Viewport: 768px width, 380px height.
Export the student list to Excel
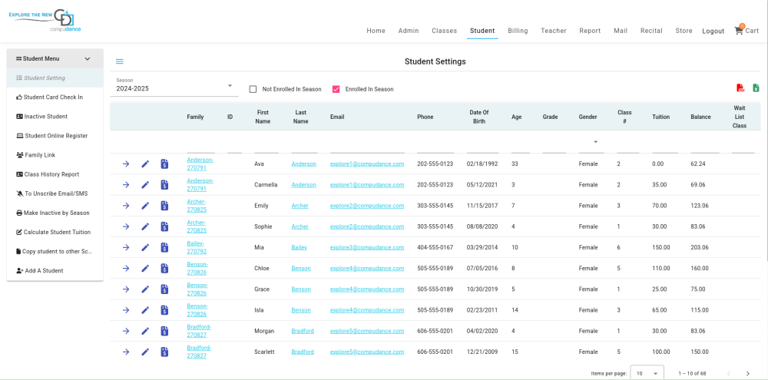756,88
